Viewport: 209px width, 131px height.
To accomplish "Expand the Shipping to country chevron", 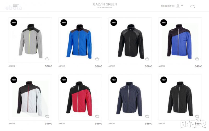I will pyautogui.click(x=182, y=5).
